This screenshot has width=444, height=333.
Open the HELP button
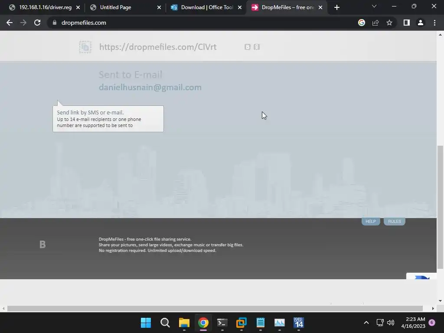point(371,222)
